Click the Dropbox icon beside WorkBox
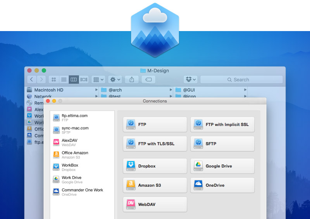 [x=56, y=167]
